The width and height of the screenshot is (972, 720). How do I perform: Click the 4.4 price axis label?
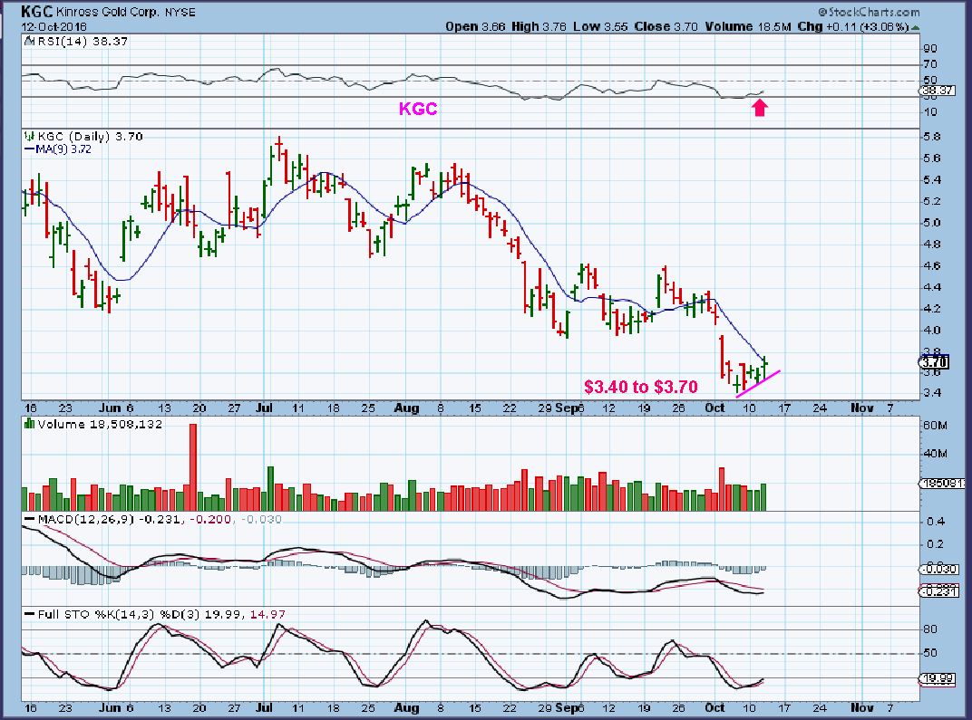(x=933, y=286)
